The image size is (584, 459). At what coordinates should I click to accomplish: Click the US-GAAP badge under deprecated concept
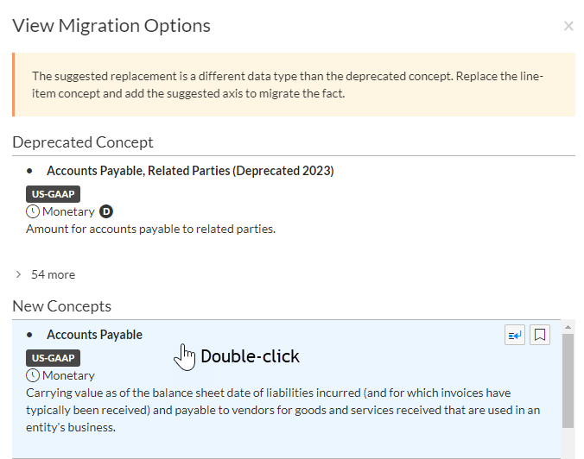click(x=54, y=194)
